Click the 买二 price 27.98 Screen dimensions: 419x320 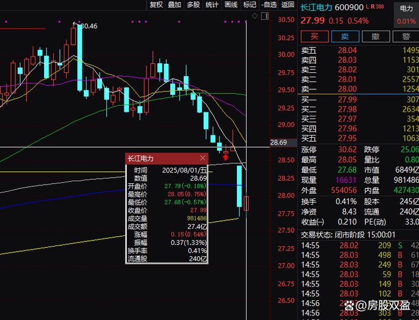[x=347, y=109]
